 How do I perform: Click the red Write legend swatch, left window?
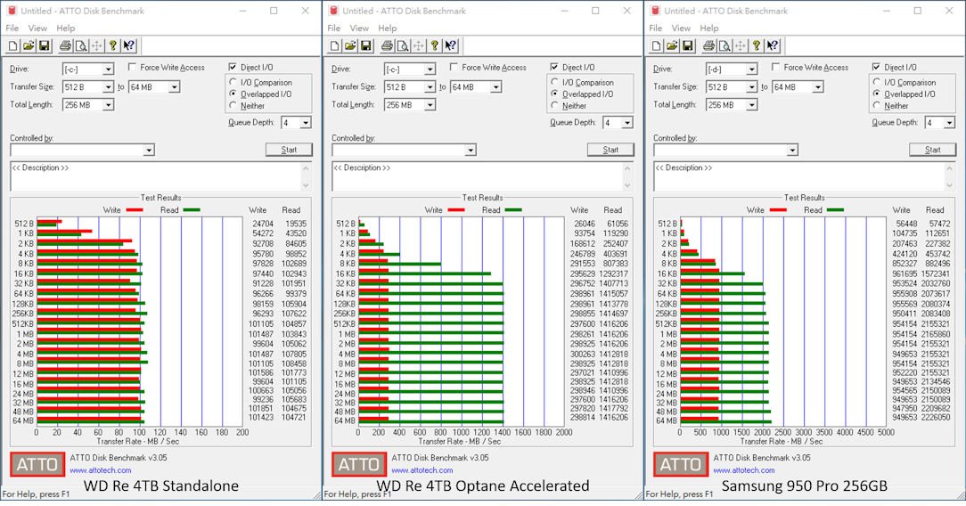click(135, 210)
